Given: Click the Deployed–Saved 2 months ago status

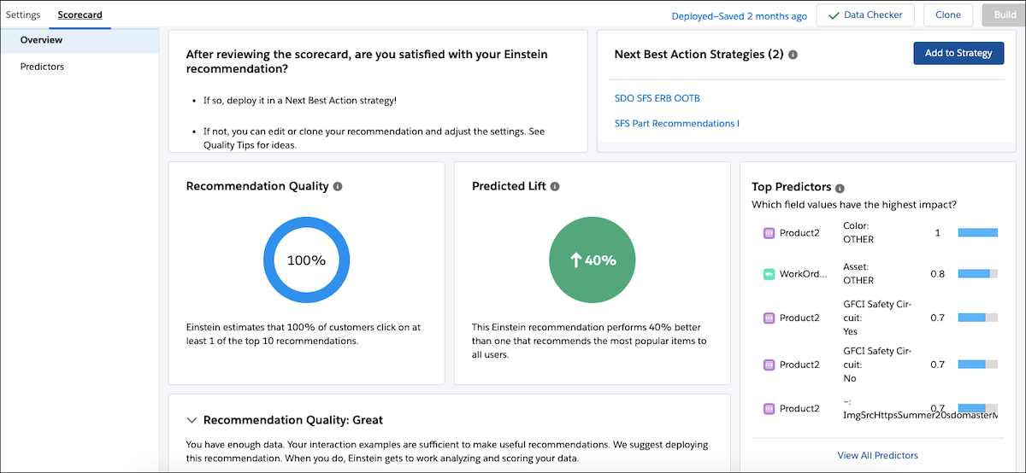Looking at the screenshot, I should click(739, 15).
